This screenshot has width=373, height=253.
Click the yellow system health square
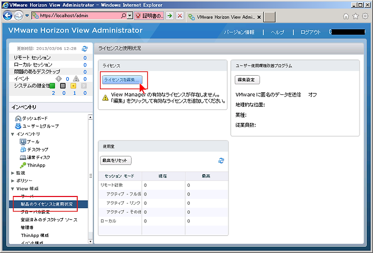click(x=73, y=86)
